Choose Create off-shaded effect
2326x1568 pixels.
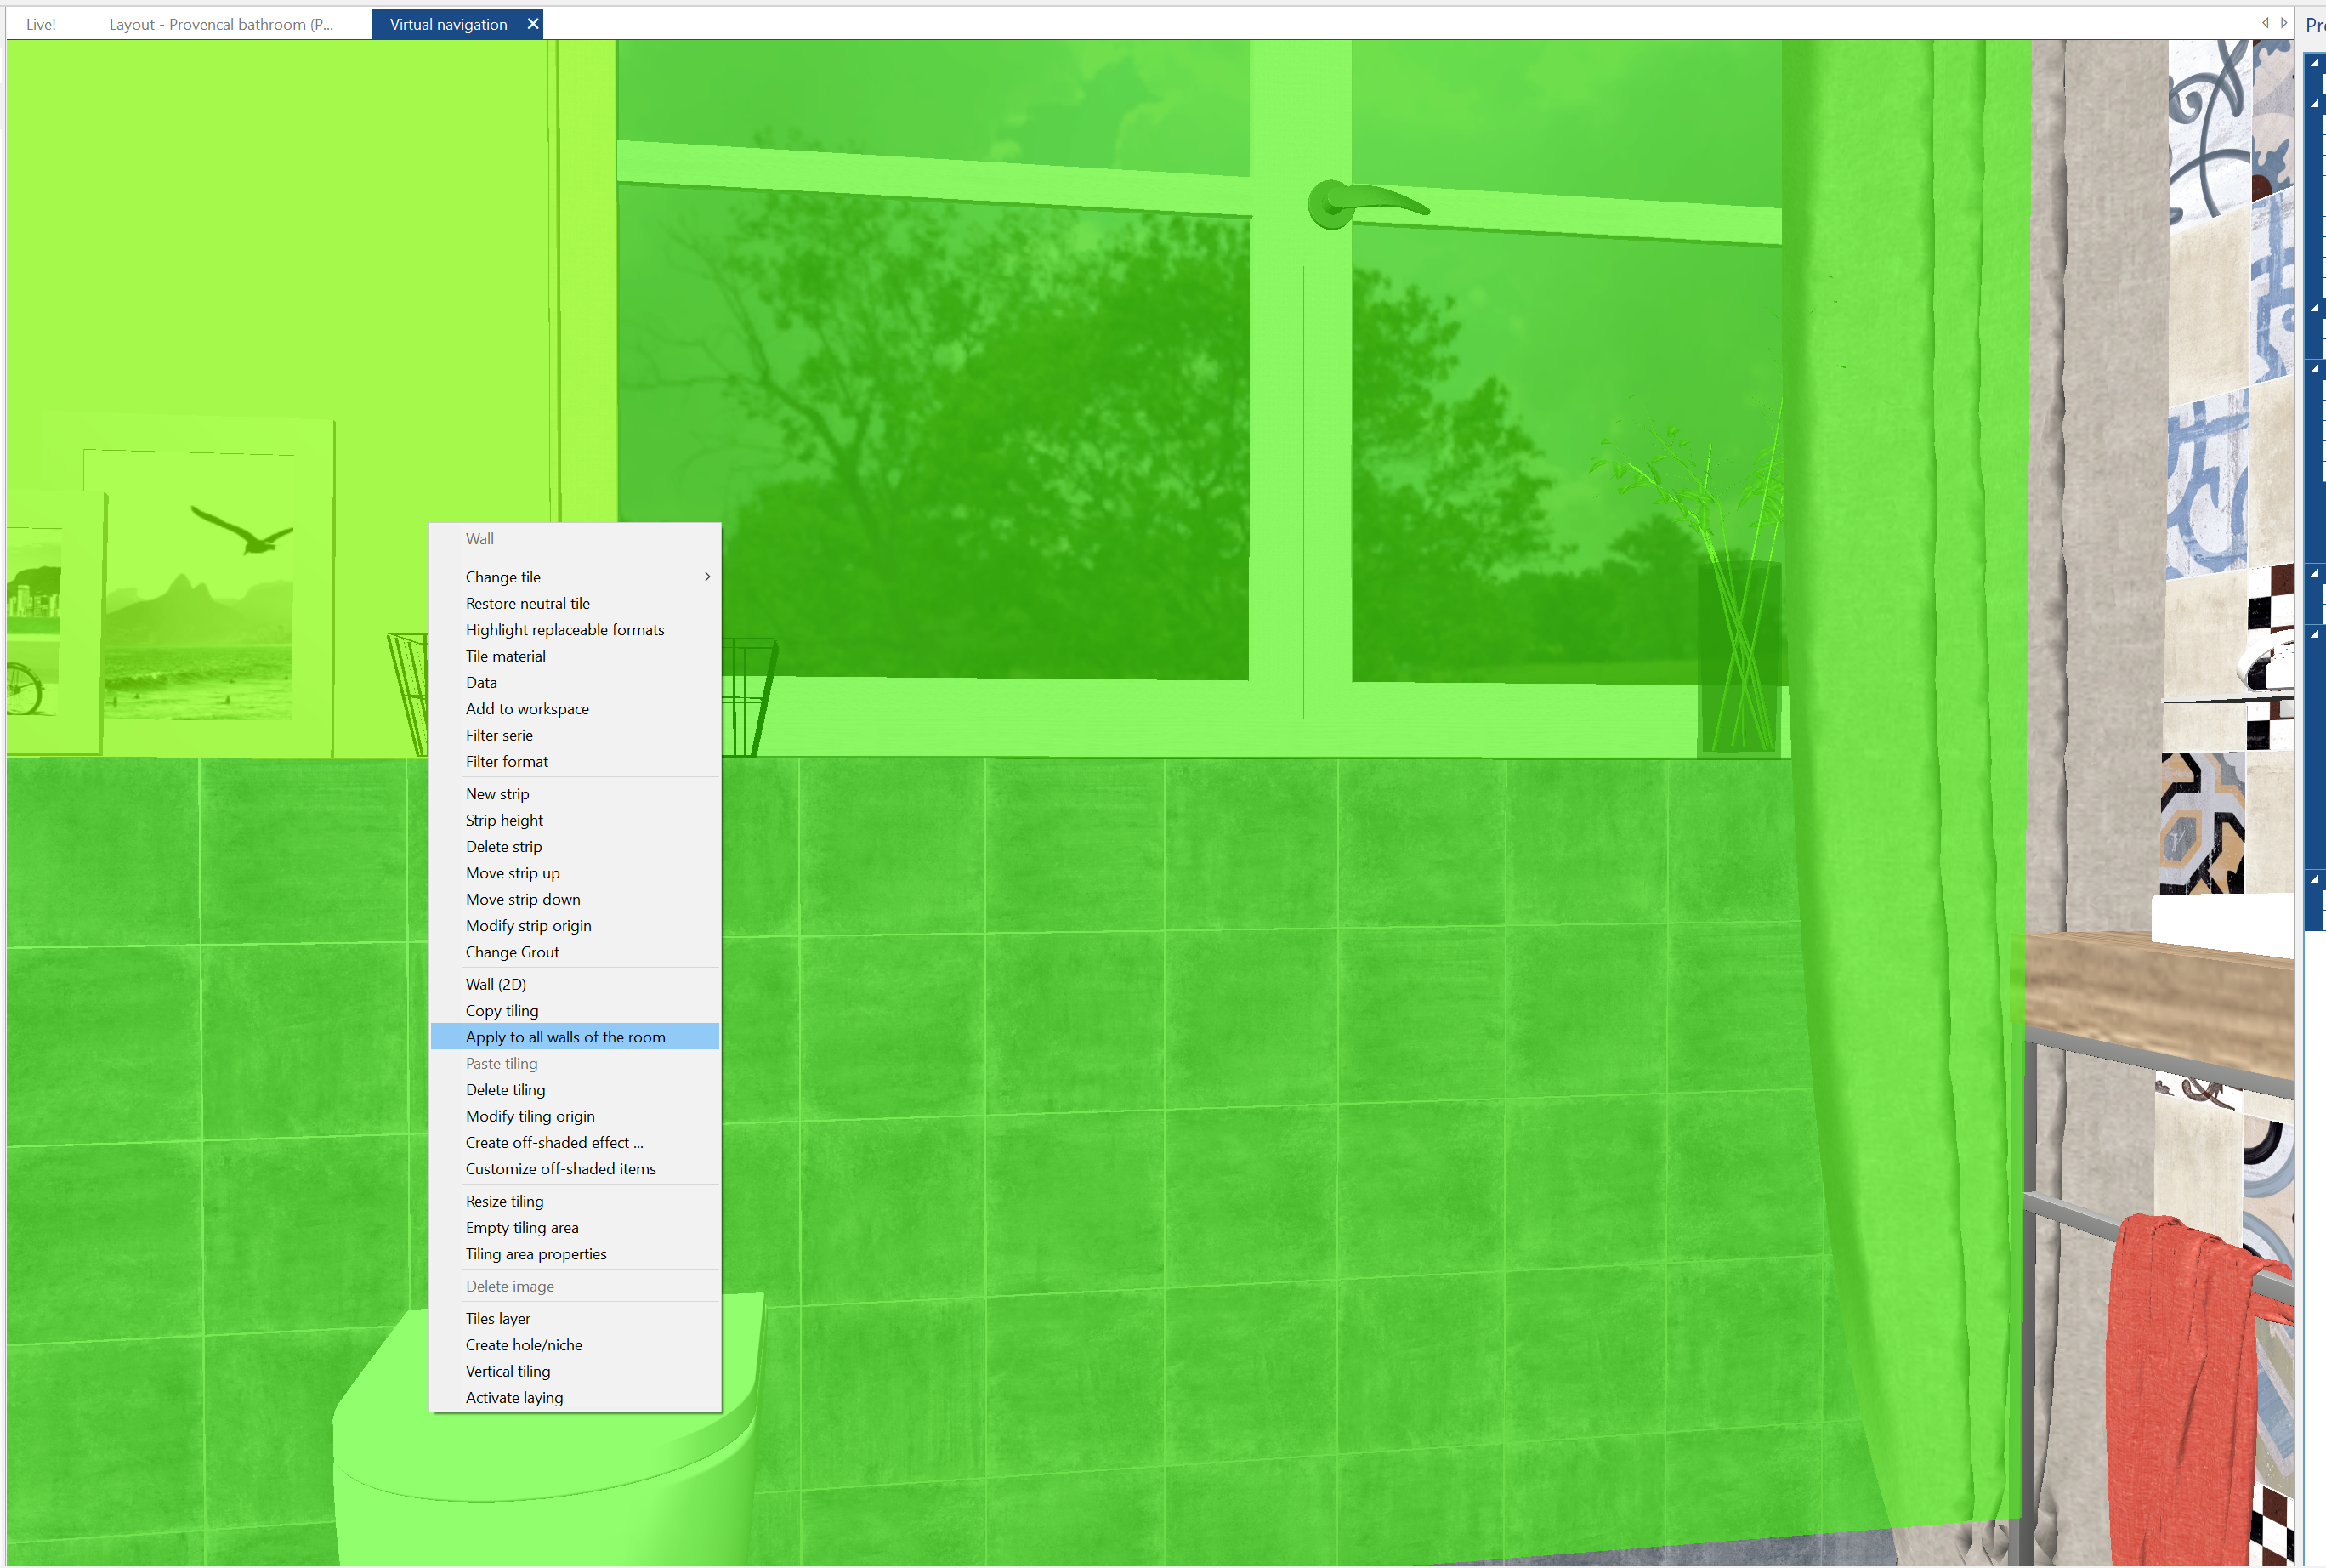click(575, 1142)
